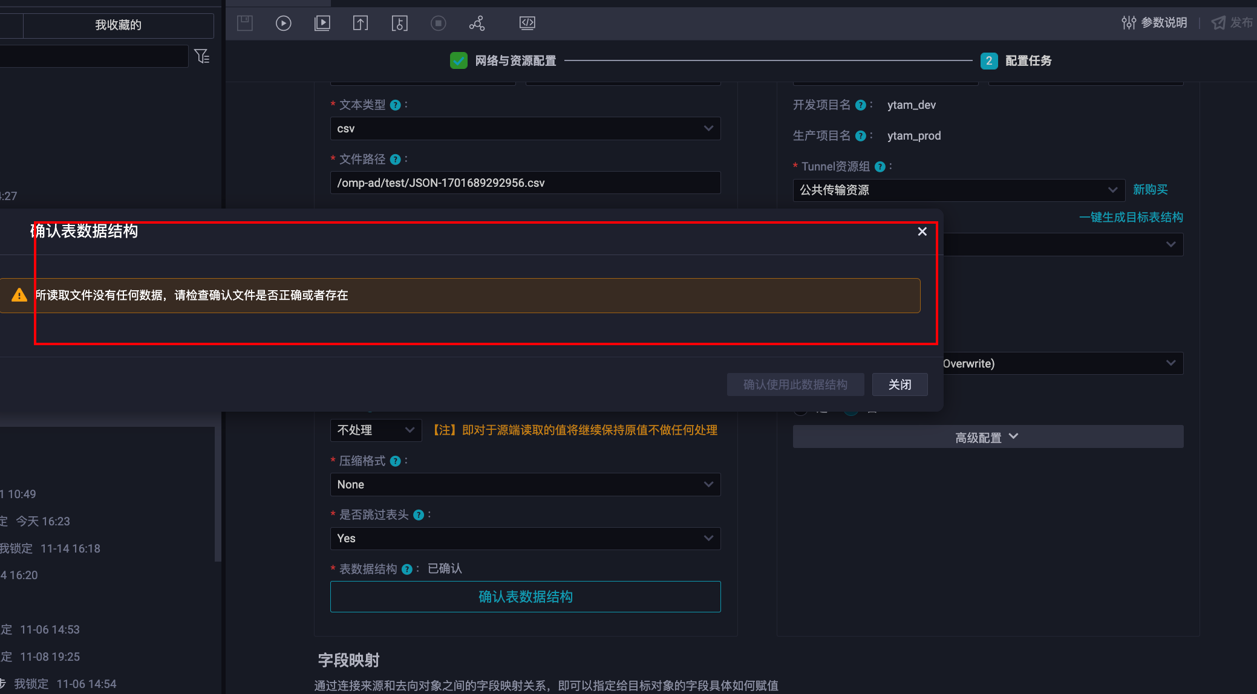This screenshot has height=694, width=1257.
Task: Click the 文件路径 input field
Action: pos(525,183)
